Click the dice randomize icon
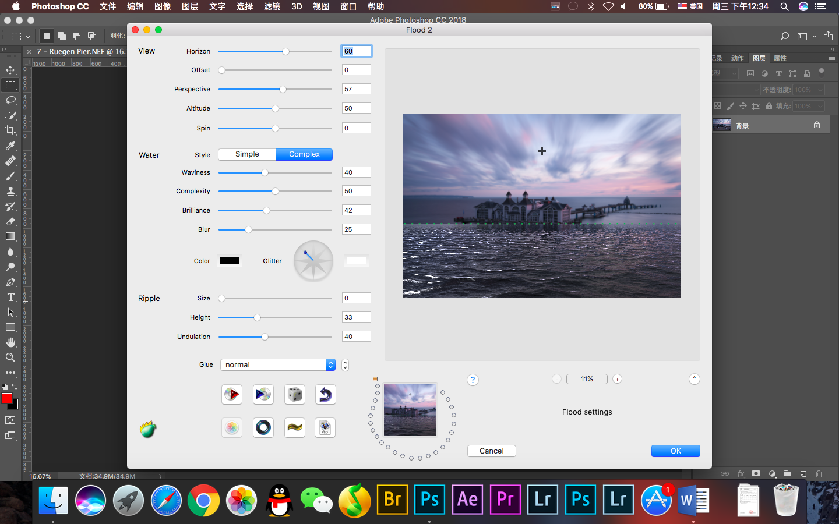This screenshot has width=839, height=524. (294, 395)
